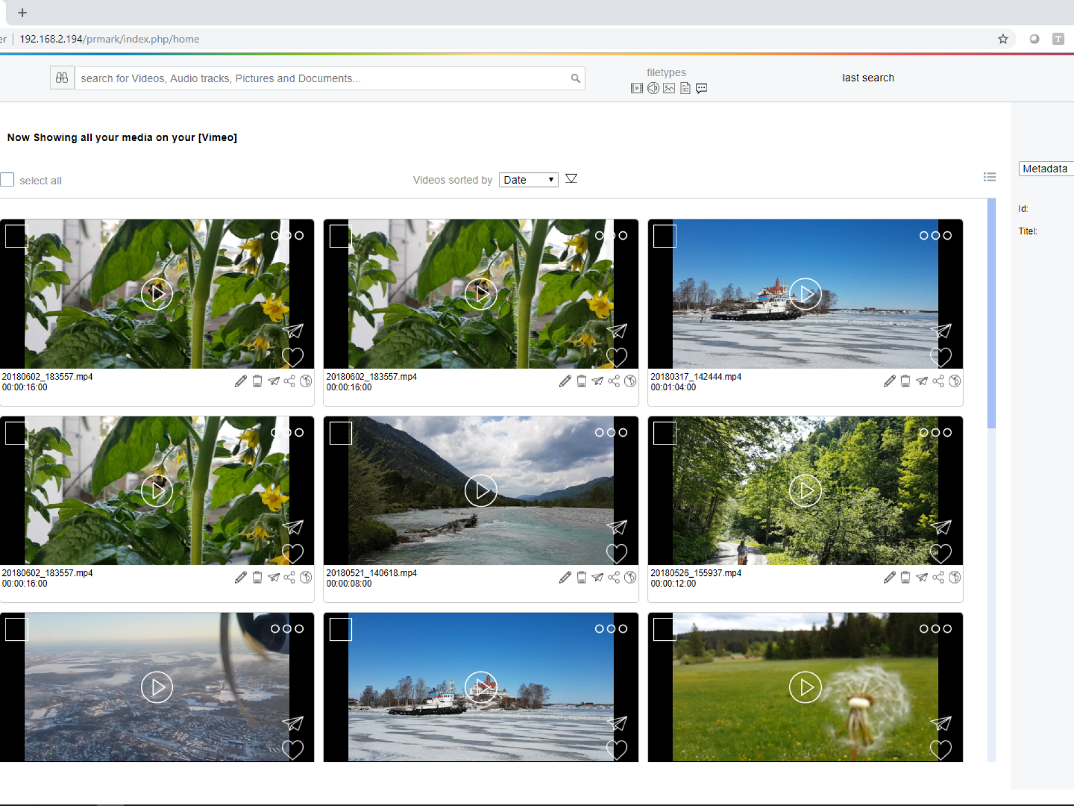Click the T extension icon in browser toolbar
This screenshot has height=806, width=1074.
pyautogui.click(x=1058, y=39)
